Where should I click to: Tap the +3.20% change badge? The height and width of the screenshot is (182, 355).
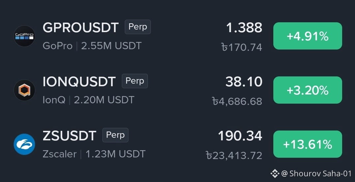[308, 90]
